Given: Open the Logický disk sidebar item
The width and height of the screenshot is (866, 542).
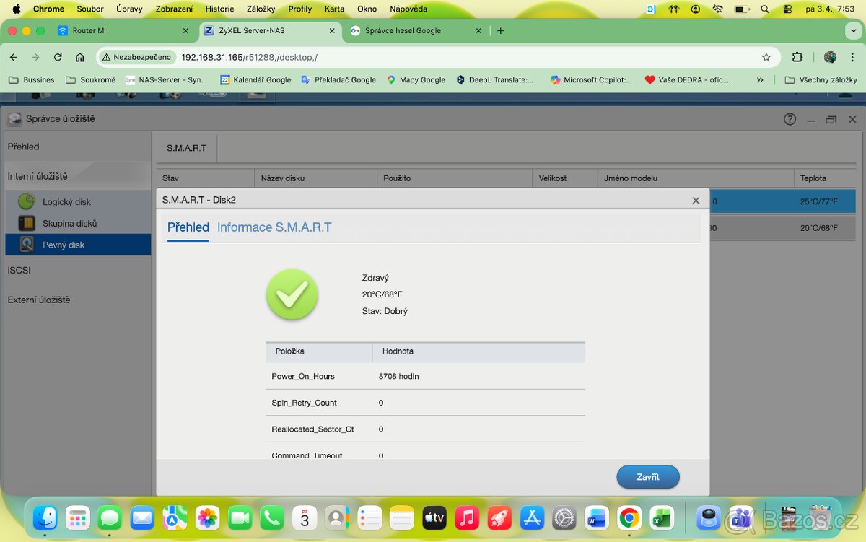Looking at the screenshot, I should (66, 202).
